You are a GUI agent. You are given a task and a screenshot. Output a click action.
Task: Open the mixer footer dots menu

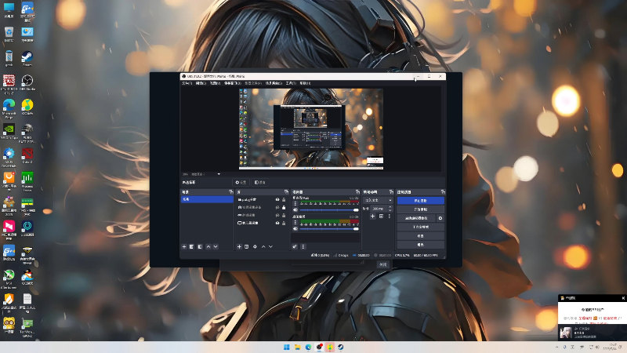click(x=303, y=246)
